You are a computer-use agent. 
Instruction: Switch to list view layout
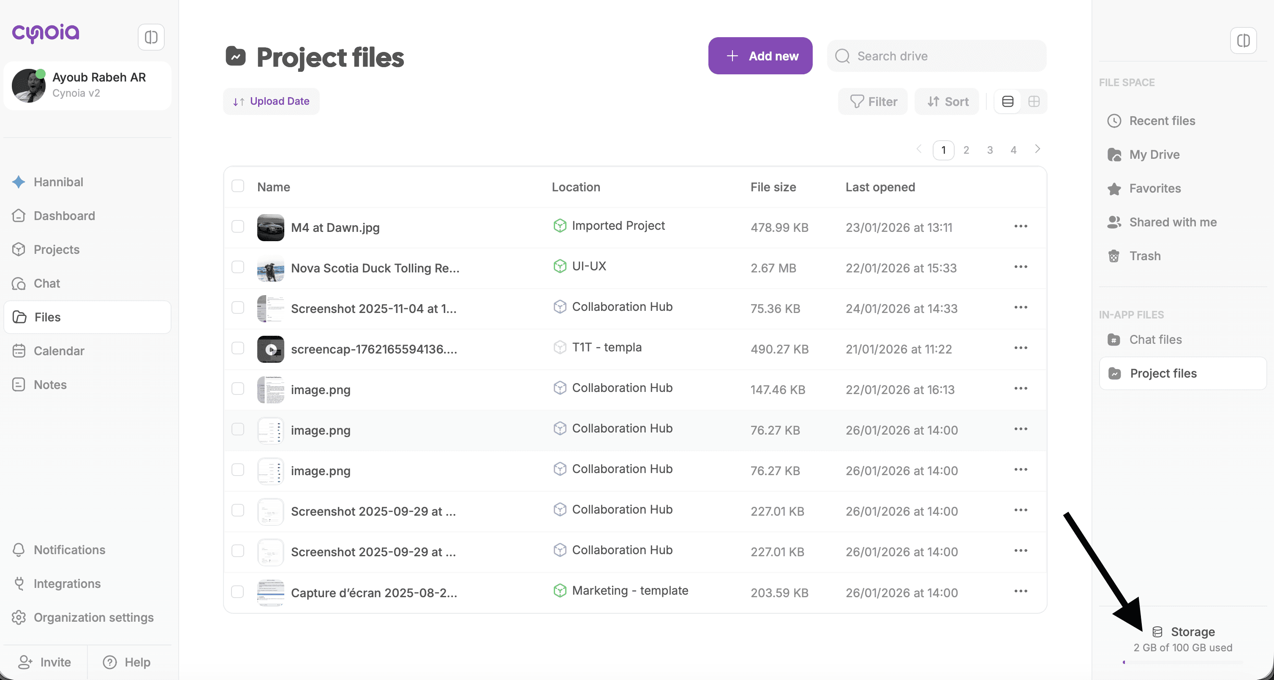click(x=1007, y=101)
